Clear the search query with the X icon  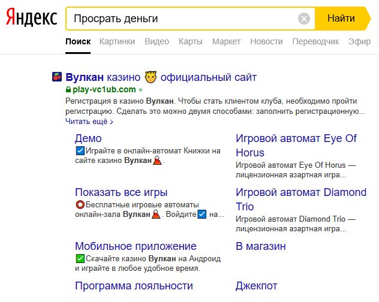304,19
